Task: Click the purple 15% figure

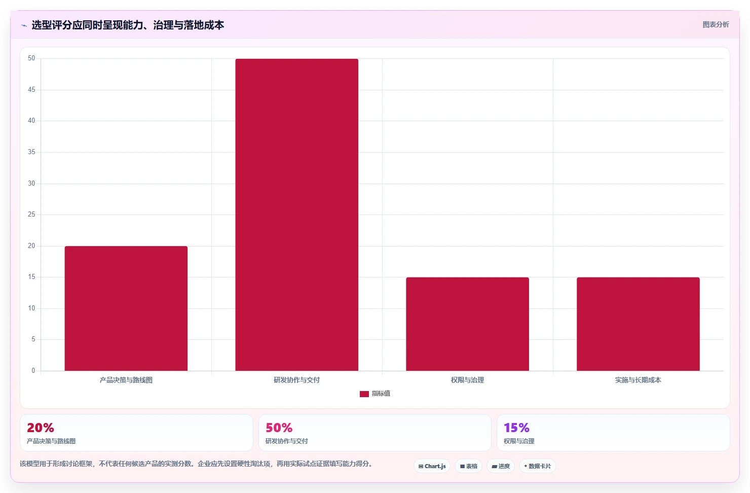Action: pos(516,428)
